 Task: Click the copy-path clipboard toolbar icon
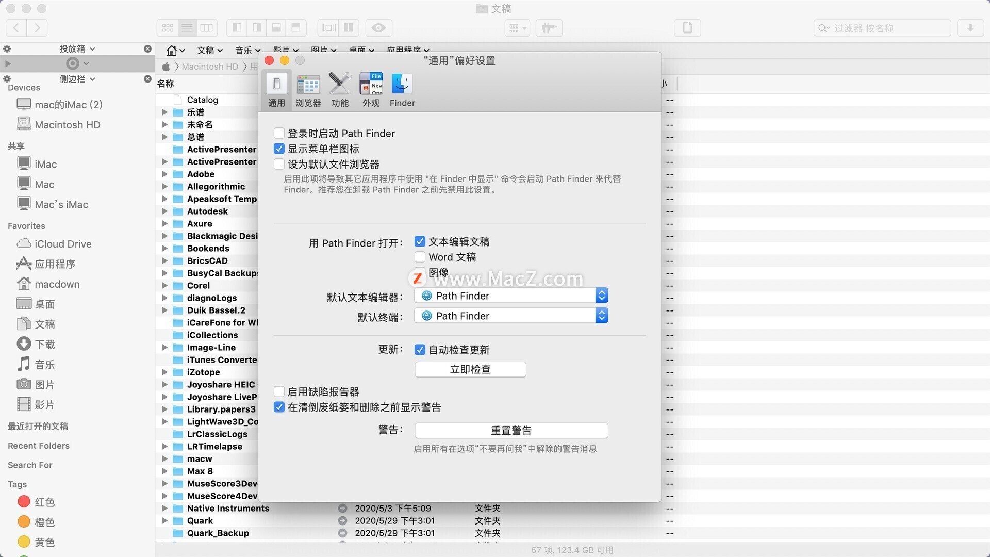pos(687,28)
